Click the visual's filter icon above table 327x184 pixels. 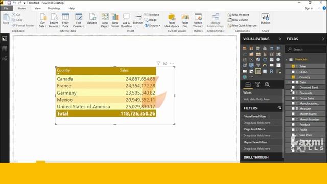click(x=158, y=63)
